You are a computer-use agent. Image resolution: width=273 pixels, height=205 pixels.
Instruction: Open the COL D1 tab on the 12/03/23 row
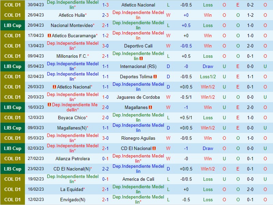tap(13, 118)
